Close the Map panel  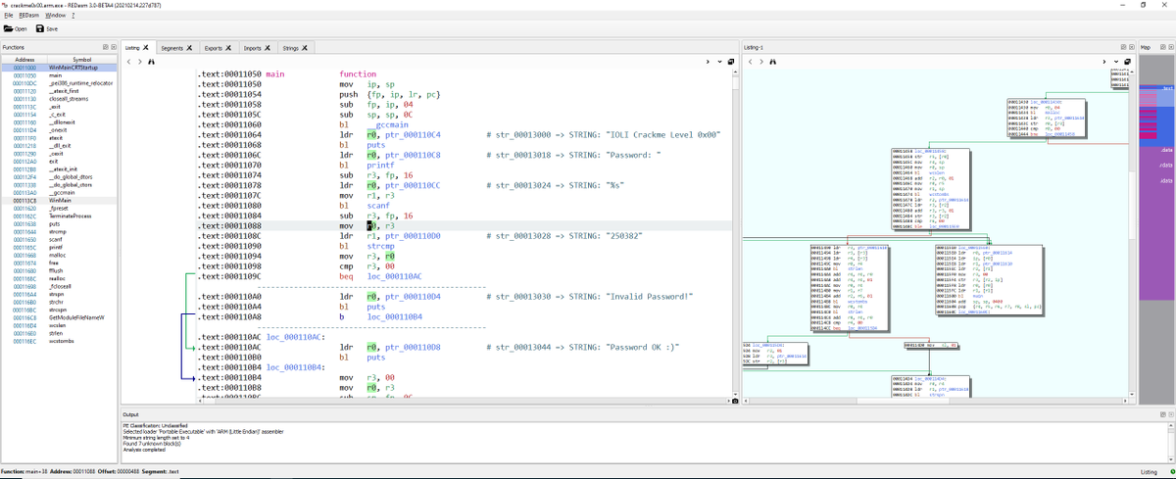point(1169,47)
